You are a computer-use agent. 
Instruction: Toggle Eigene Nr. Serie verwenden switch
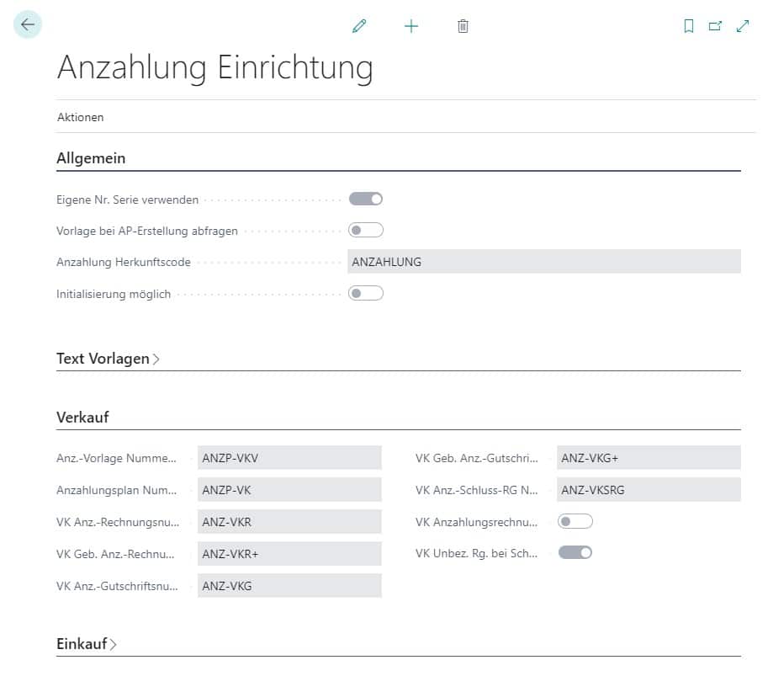(365, 199)
